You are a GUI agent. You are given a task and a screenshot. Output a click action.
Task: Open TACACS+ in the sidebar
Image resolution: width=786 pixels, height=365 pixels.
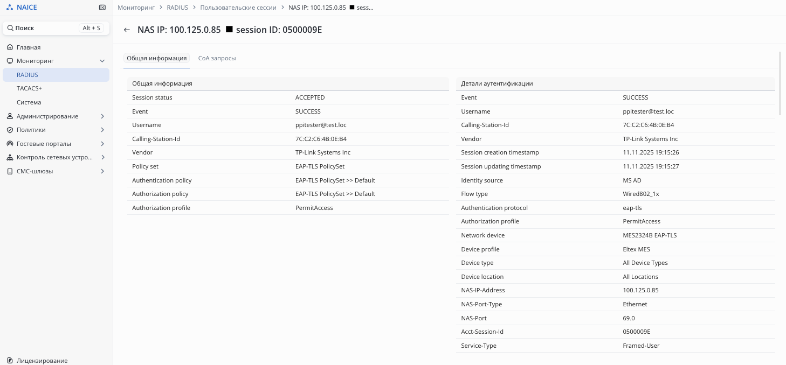click(x=29, y=88)
